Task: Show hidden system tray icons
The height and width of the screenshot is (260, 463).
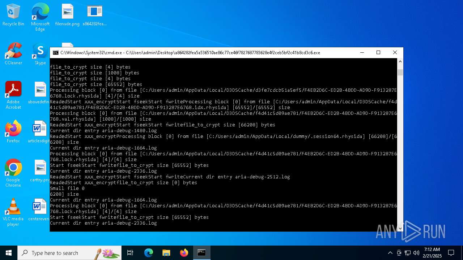Action: click(390, 253)
